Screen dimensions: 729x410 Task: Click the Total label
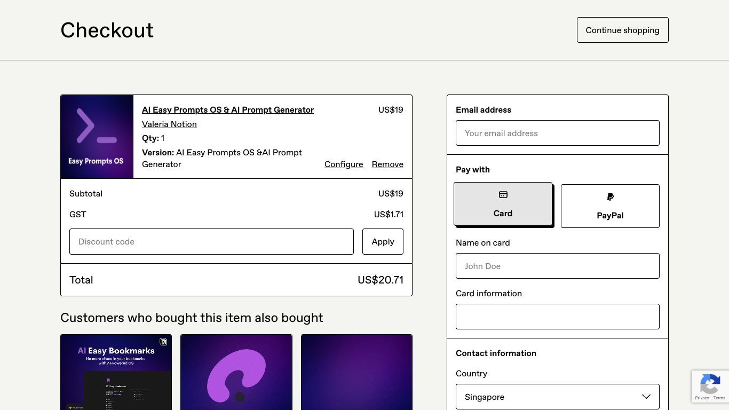pyautogui.click(x=81, y=280)
